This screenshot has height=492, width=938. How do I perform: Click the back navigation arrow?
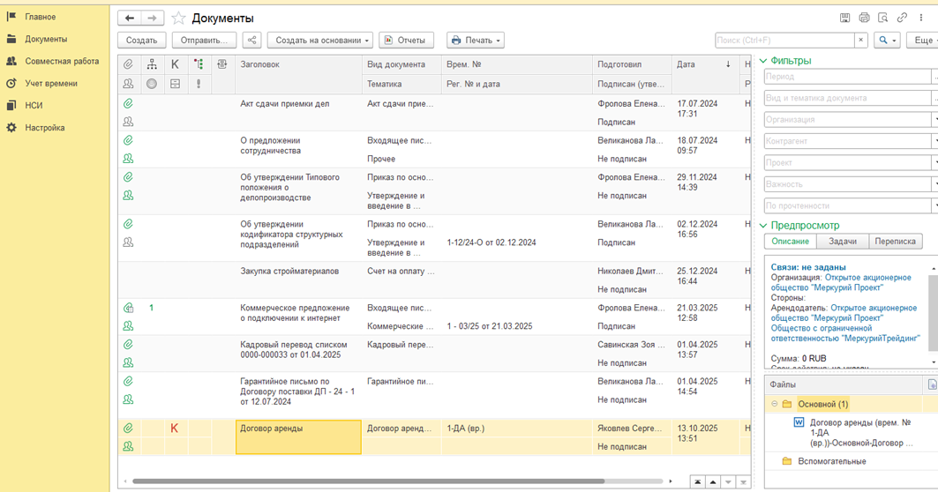129,19
